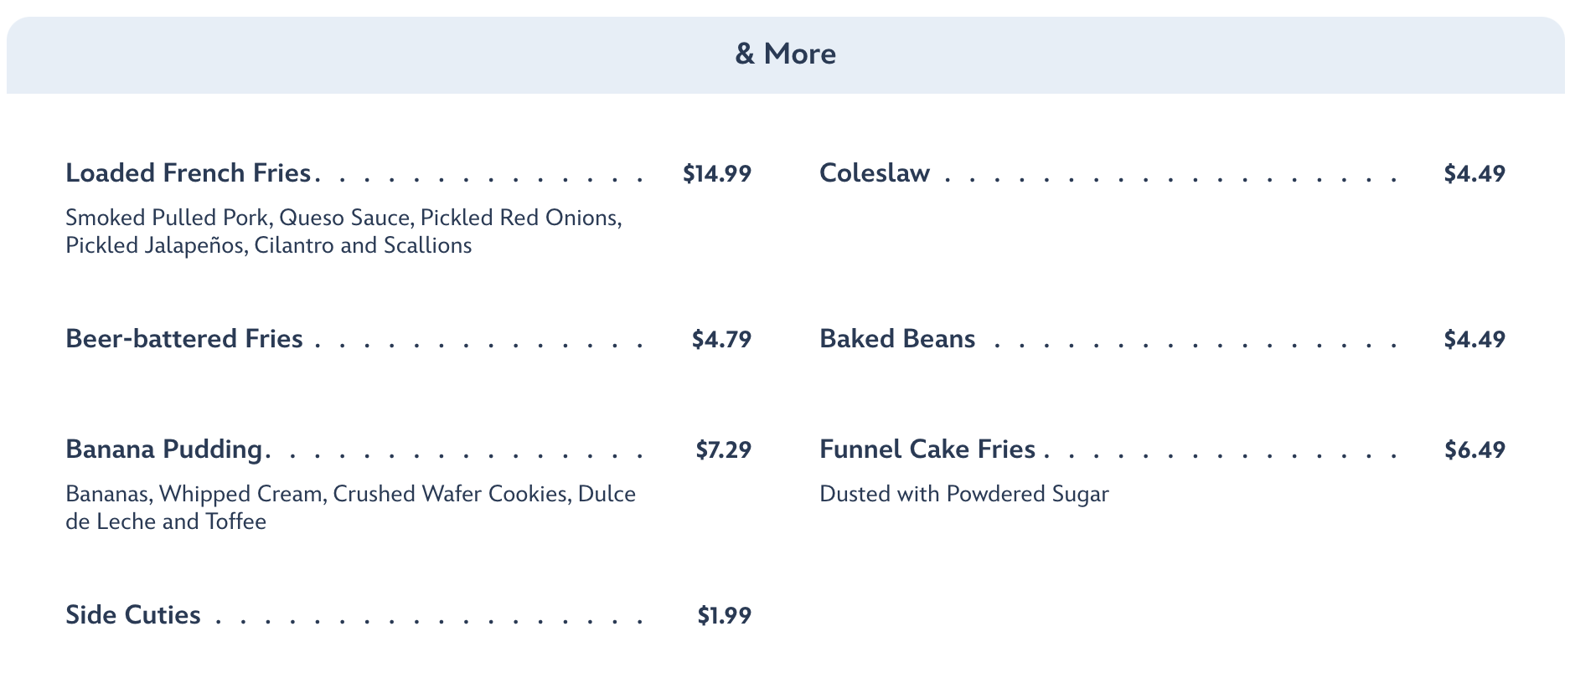Click the $1.99 Side Cuties price
1570x688 pixels.
pyautogui.click(x=724, y=616)
